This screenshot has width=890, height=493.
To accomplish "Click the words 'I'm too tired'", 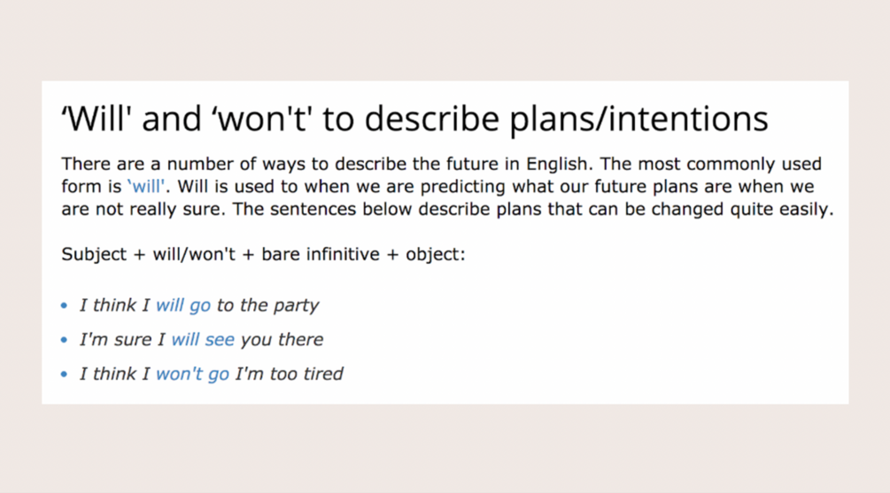I will tap(289, 374).
